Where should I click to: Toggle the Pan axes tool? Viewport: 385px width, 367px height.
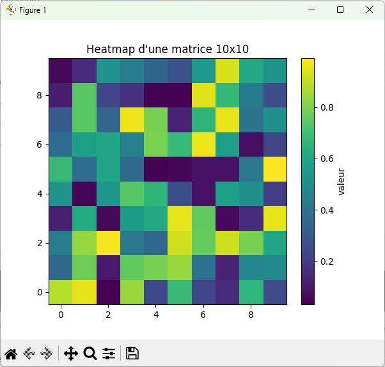71,353
